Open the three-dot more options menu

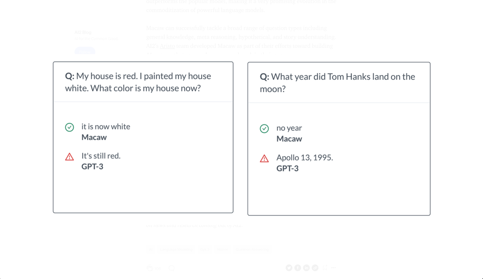click(x=333, y=268)
